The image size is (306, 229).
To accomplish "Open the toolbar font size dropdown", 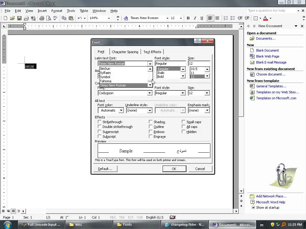I will (x=181, y=18).
